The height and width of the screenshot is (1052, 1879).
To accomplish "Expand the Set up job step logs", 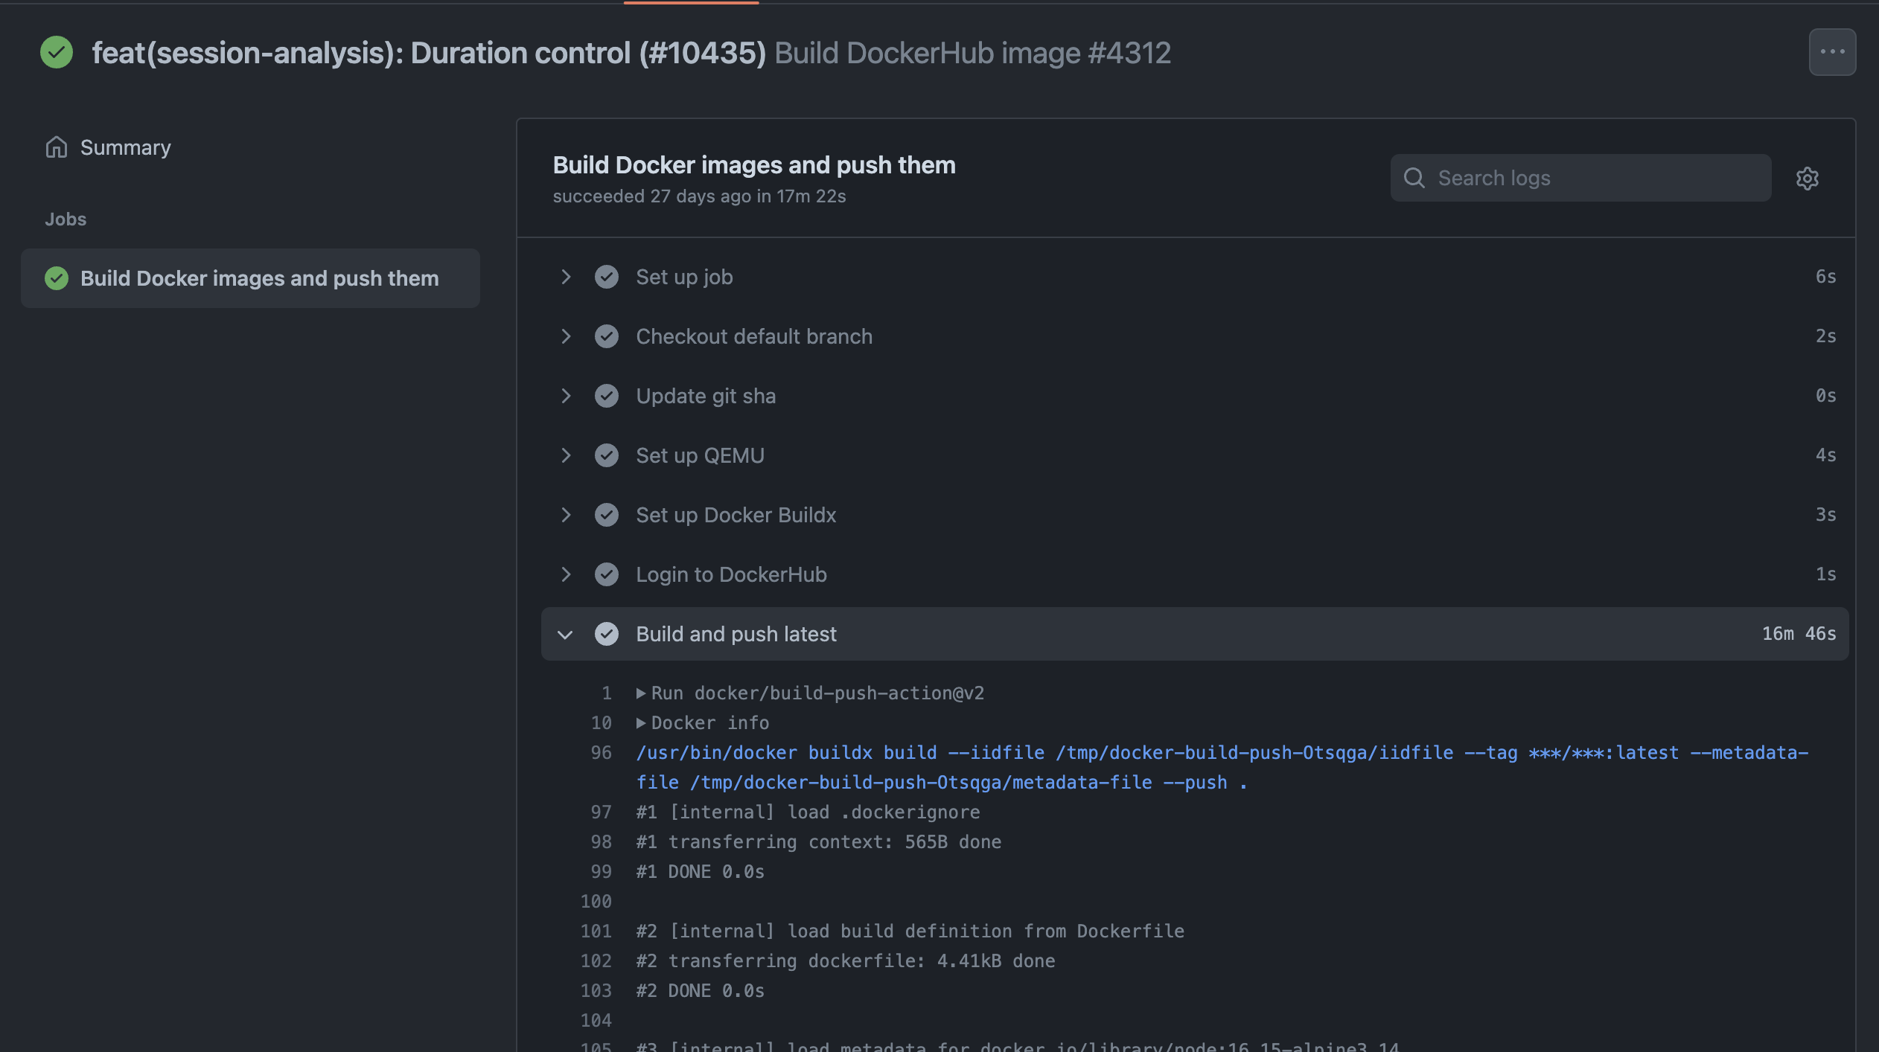I will 567,276.
